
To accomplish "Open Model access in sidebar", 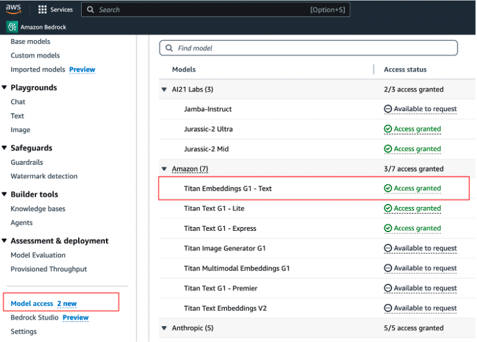I will click(x=32, y=304).
